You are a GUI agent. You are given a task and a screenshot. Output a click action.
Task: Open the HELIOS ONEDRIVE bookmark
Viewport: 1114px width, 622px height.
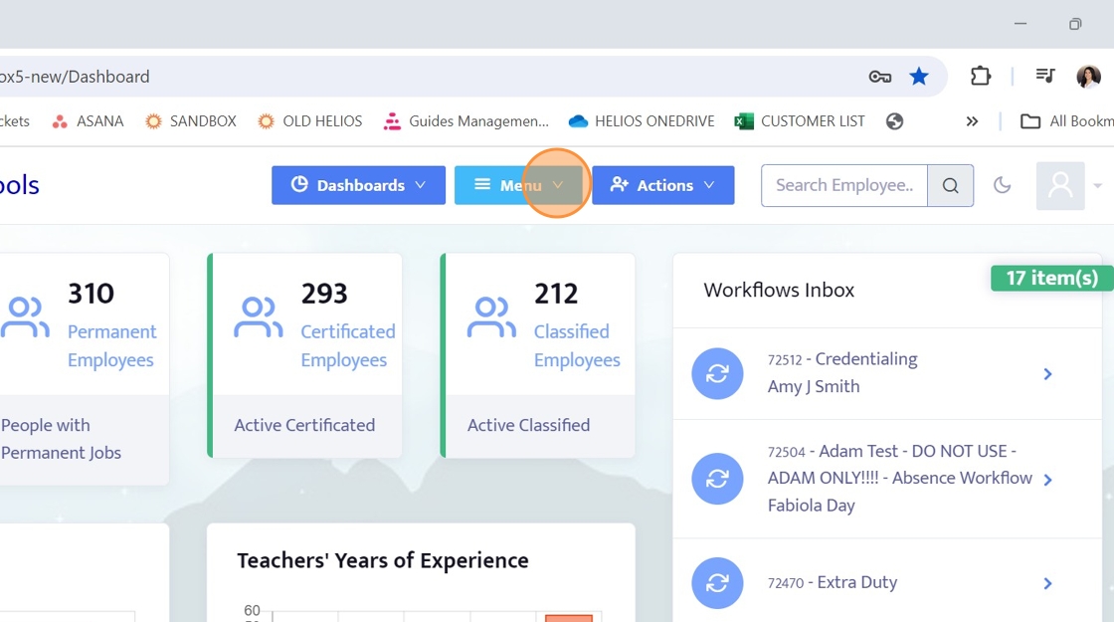tap(642, 121)
